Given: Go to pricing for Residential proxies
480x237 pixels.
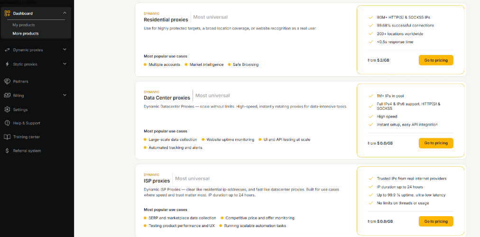Looking at the screenshot, I should tap(436, 60).
